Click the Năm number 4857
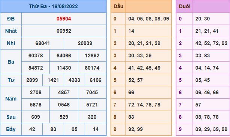The height and width of the screenshot is (137, 230). [x=64, y=92]
